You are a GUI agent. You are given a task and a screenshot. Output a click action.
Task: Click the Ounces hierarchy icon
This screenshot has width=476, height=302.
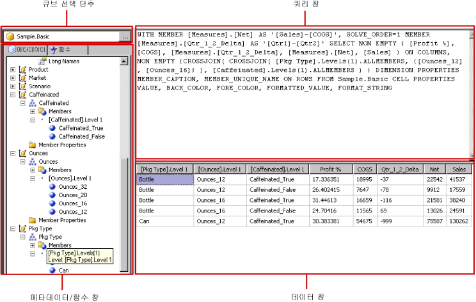click(x=33, y=162)
